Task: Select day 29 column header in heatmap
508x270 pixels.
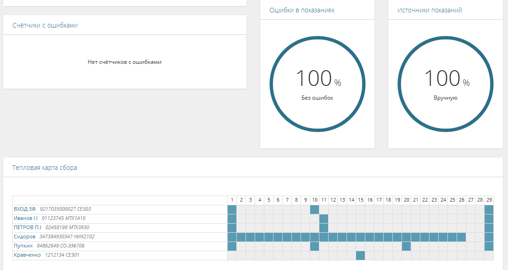Action: coord(489,200)
